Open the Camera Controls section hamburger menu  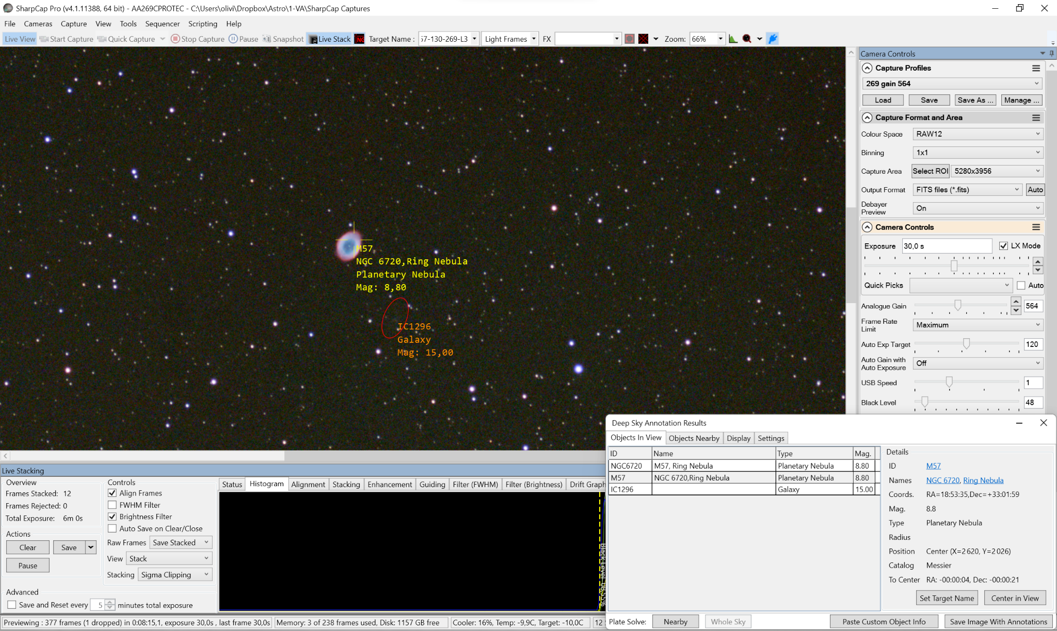point(1036,227)
